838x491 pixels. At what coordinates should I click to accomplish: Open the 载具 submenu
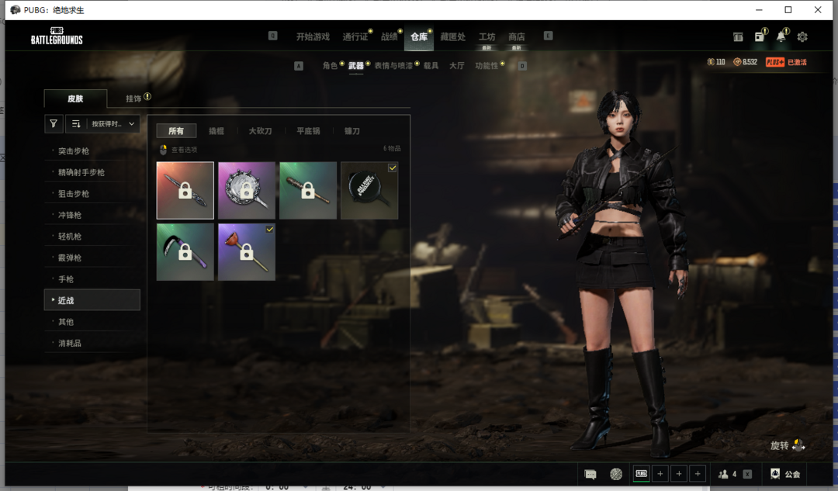(431, 66)
